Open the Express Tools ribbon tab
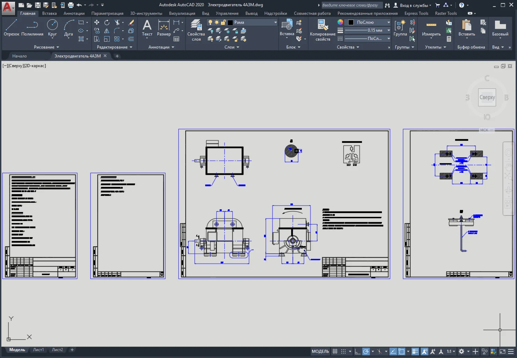Viewport: 517px width, 358px height. [x=416, y=13]
